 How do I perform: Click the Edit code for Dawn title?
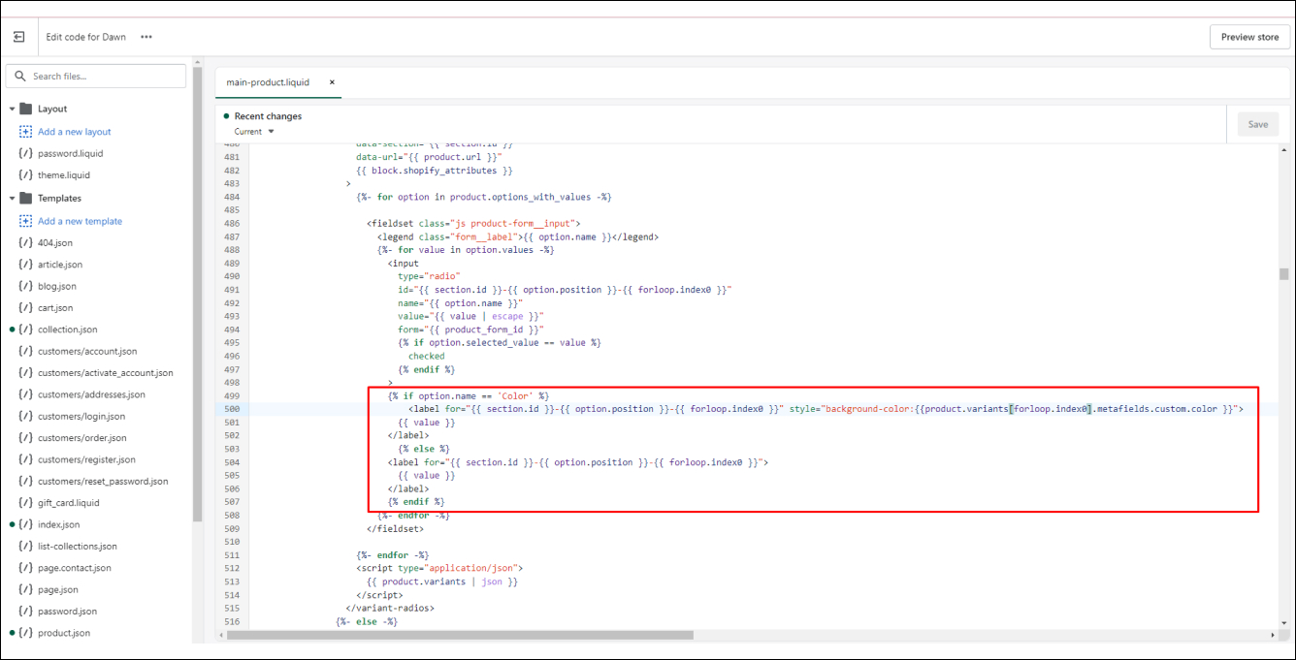click(86, 37)
